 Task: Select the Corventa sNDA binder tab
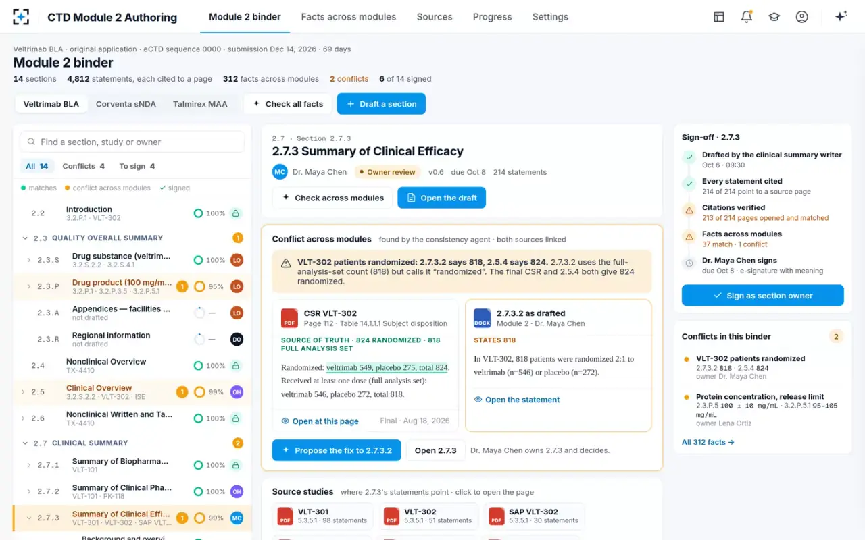point(126,104)
